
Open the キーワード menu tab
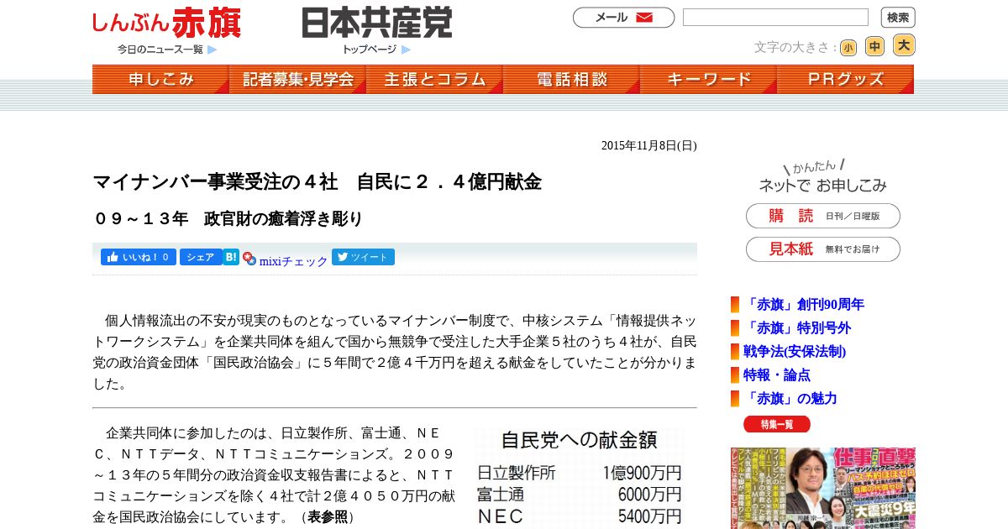709,80
